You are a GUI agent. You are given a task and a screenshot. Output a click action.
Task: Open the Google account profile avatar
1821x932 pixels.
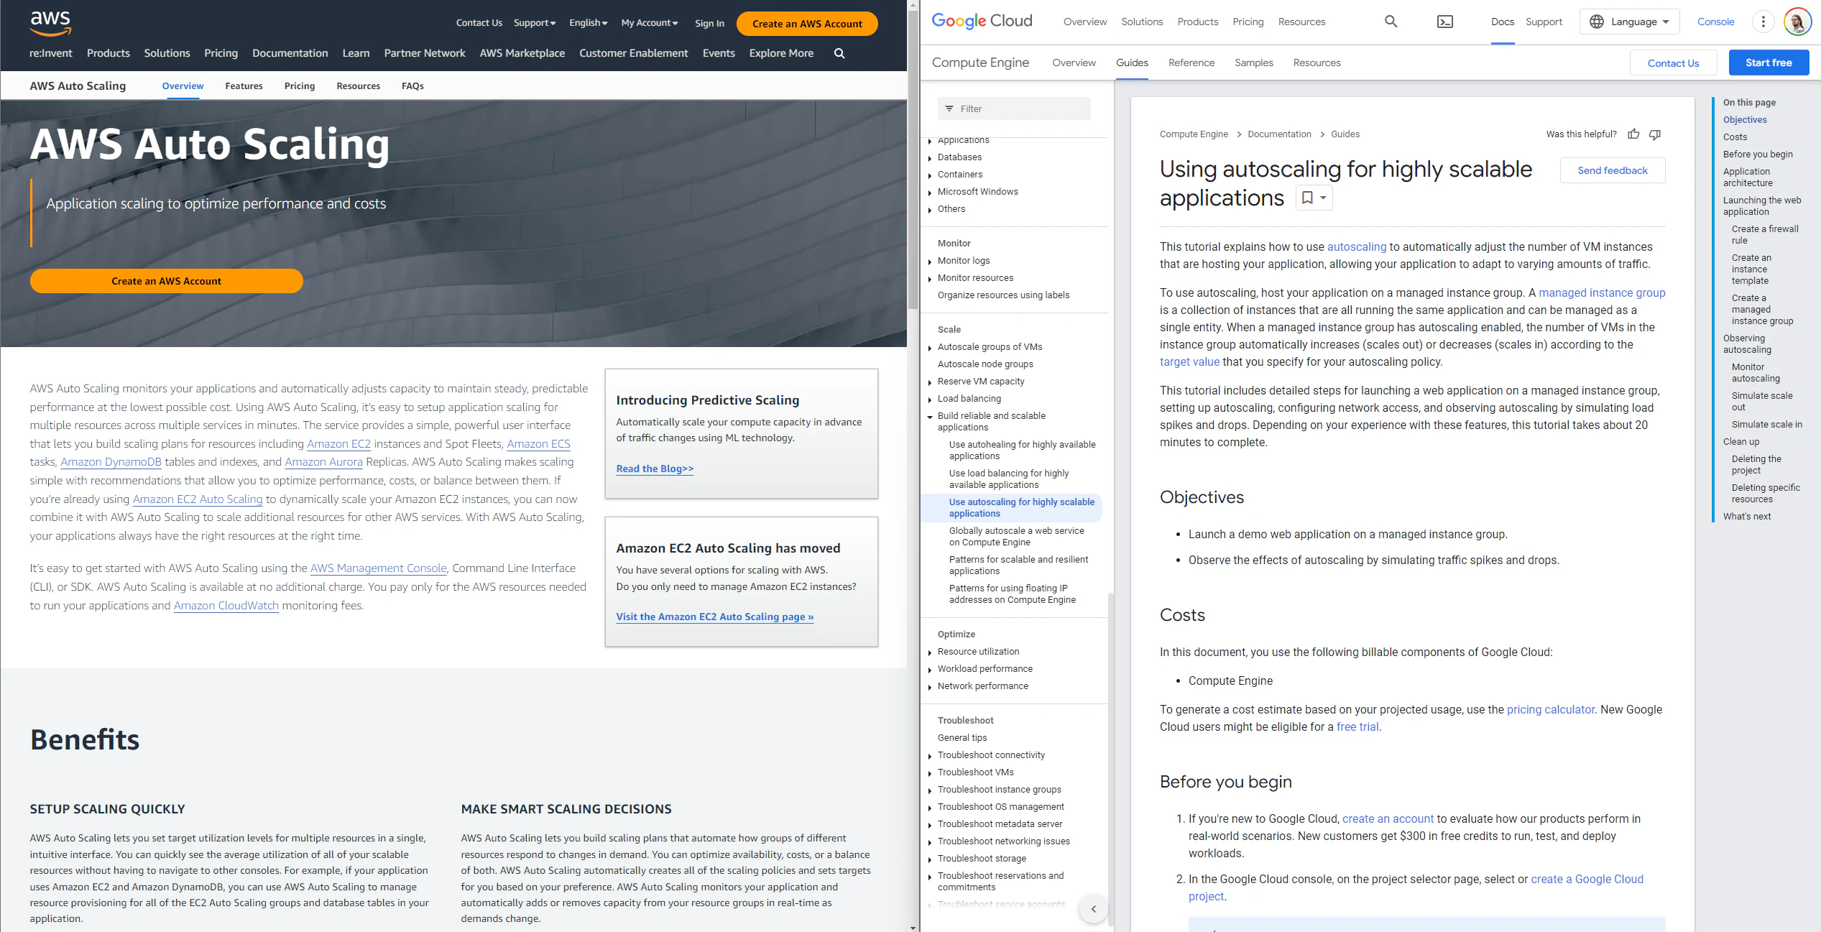coord(1796,22)
